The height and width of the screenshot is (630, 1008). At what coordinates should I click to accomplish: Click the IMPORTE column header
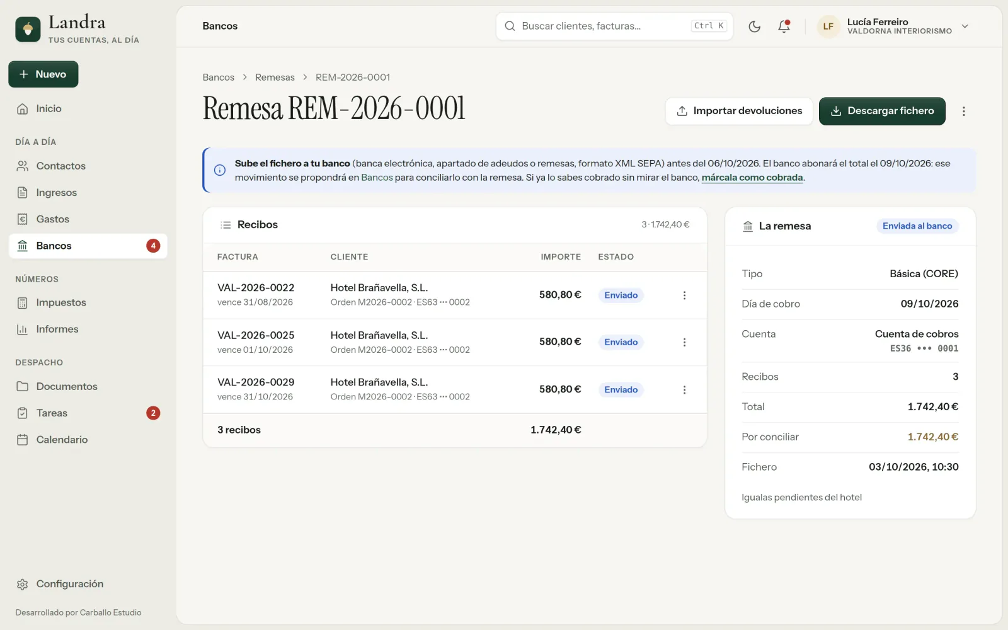coord(561,257)
